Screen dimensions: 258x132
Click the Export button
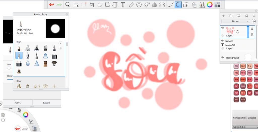47,103
